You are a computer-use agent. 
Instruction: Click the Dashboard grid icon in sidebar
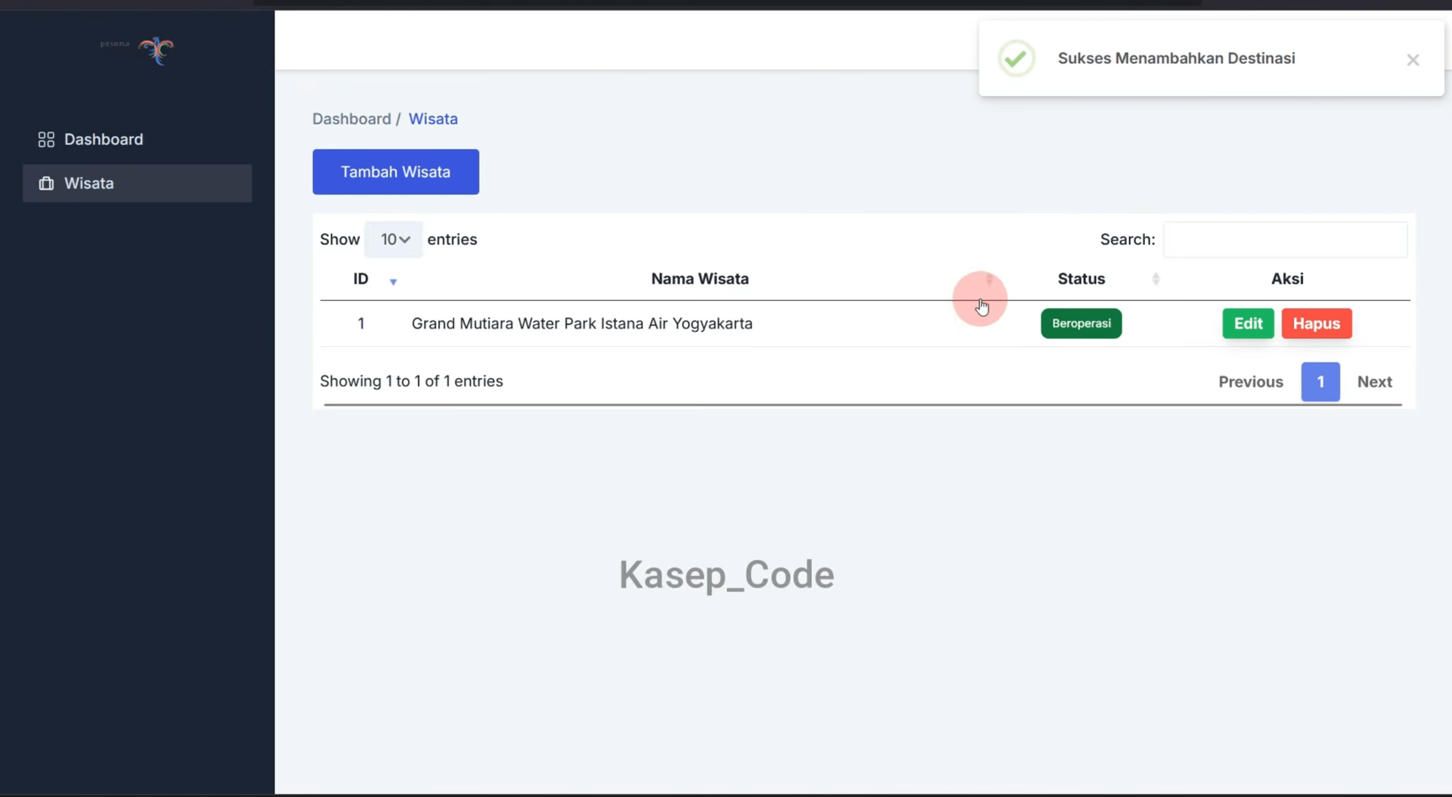pyautogui.click(x=46, y=140)
